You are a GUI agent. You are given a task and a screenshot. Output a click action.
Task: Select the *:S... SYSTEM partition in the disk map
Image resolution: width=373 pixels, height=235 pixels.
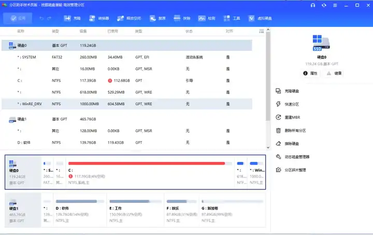click(x=48, y=172)
